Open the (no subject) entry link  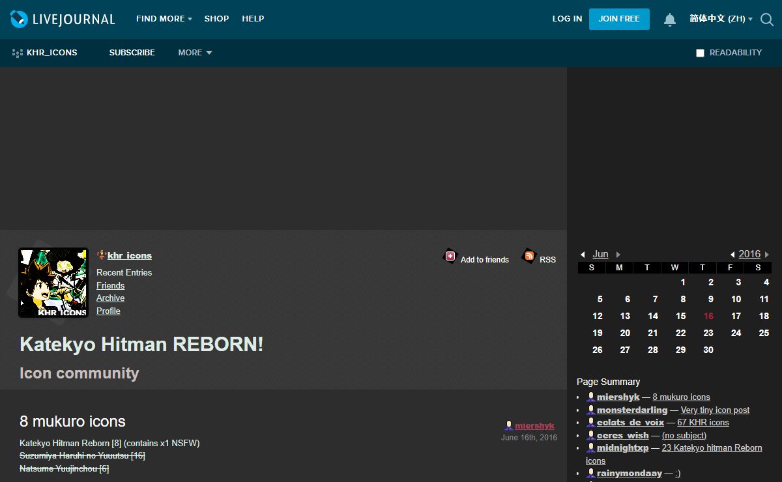point(684,435)
